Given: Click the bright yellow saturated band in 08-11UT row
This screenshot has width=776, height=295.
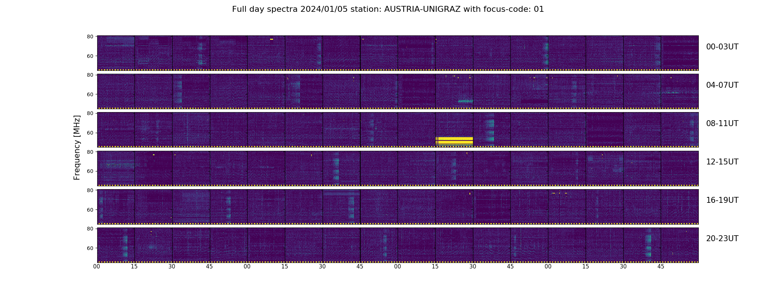Looking at the screenshot, I should click(x=454, y=141).
